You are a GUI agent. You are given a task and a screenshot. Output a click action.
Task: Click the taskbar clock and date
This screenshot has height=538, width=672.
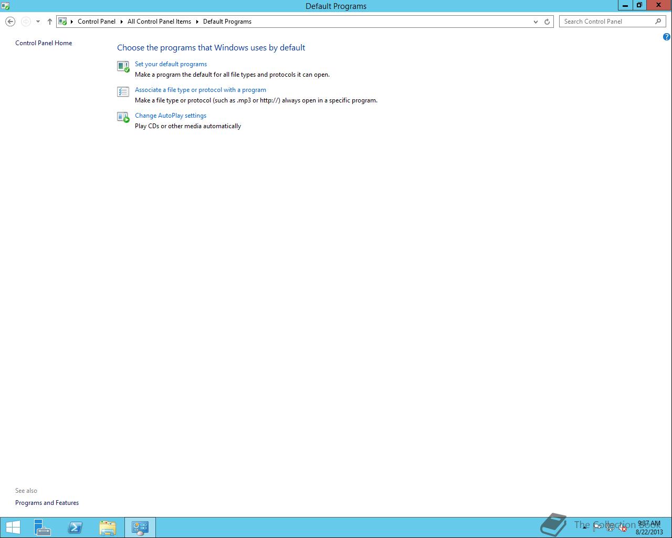click(649, 527)
